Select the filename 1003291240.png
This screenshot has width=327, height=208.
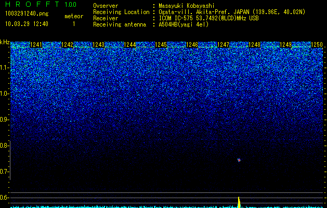point(27,14)
